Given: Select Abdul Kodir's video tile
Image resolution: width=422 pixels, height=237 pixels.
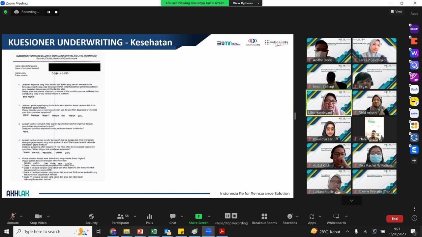Looking at the screenshot, I should coord(329,155).
